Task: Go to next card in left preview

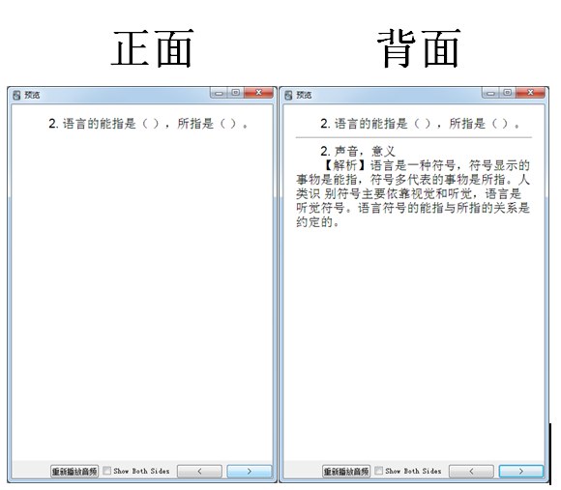Action: 250,471
